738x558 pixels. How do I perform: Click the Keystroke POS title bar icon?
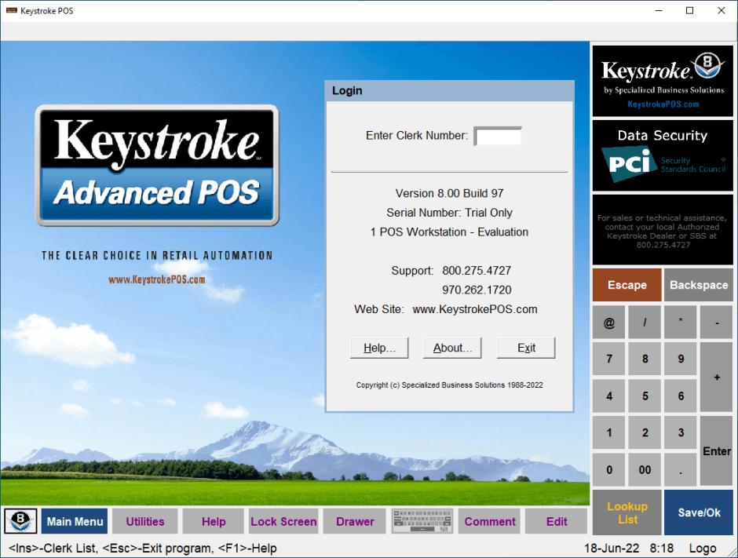(12, 10)
